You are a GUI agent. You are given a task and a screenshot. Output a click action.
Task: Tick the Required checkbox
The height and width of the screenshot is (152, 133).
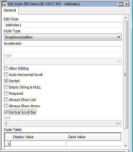[6, 93]
